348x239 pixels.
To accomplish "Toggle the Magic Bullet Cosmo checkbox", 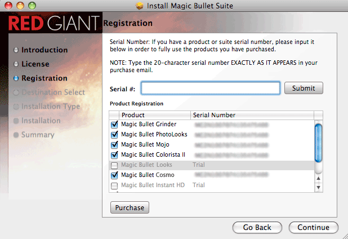I will (114, 175).
